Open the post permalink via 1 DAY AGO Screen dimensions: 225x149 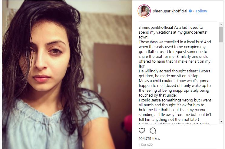[x=146, y=145]
